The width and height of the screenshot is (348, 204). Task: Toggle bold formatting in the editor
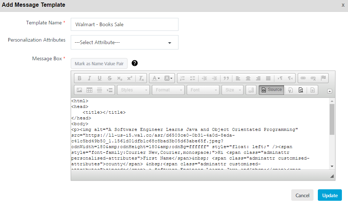79,78
